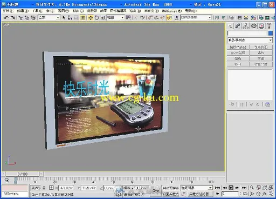Click the 晶格 modifier button
Image resolution: width=276 pixels, height=199 pixels.
coord(261,53)
